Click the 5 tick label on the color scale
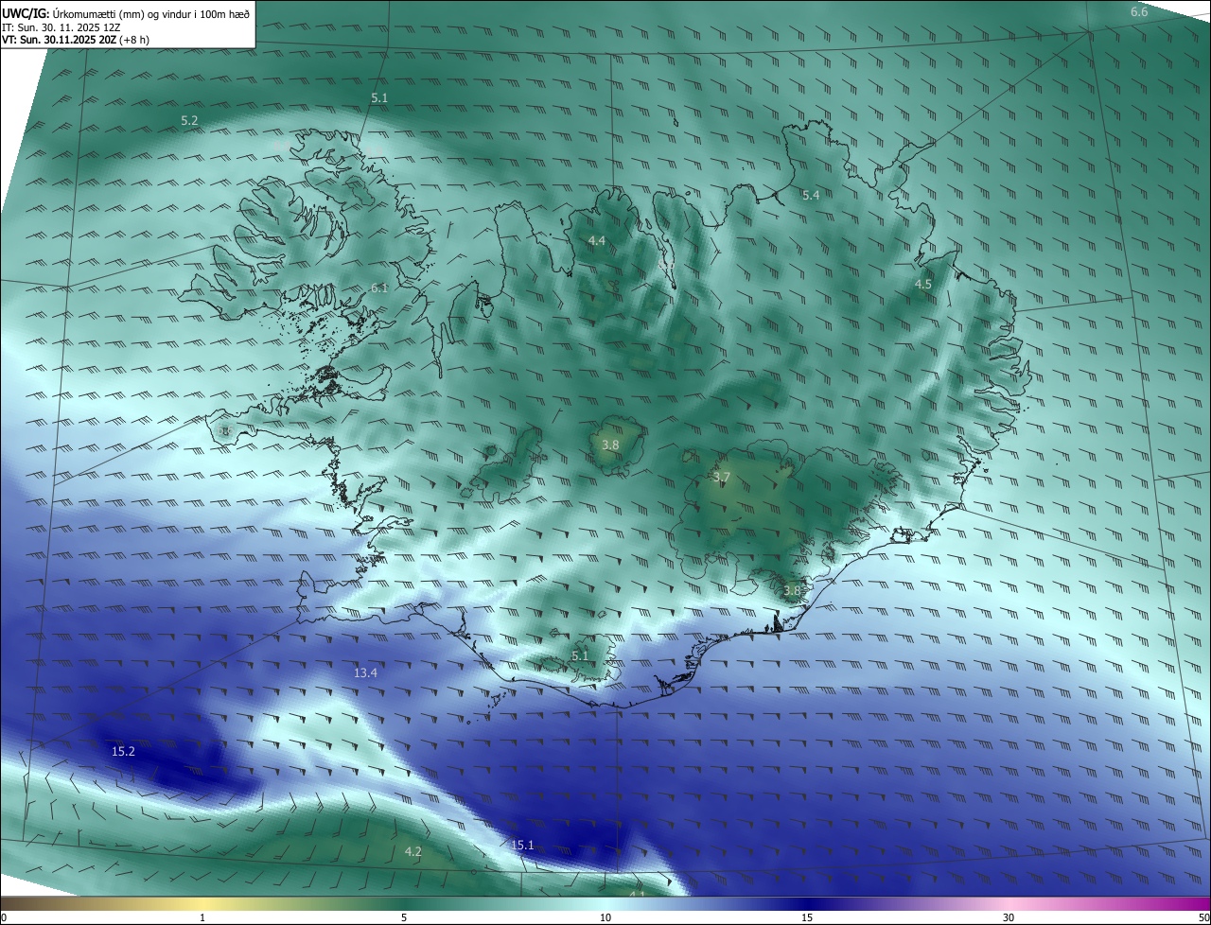The image size is (1211, 925). tap(404, 917)
